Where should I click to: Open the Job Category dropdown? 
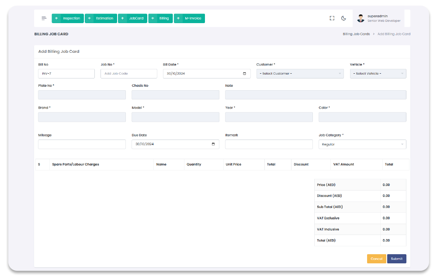(x=362, y=144)
